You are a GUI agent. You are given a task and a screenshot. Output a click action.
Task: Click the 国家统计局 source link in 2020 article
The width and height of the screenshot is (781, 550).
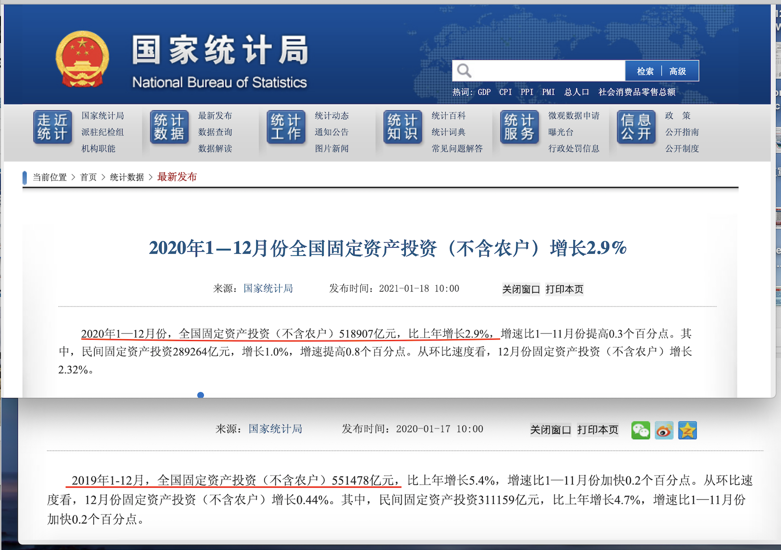[x=275, y=429]
